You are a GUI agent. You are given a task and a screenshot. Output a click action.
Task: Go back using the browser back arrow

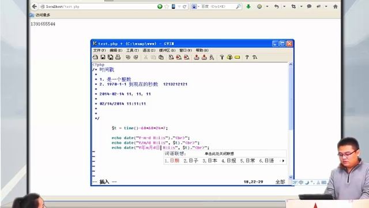(35, 6)
